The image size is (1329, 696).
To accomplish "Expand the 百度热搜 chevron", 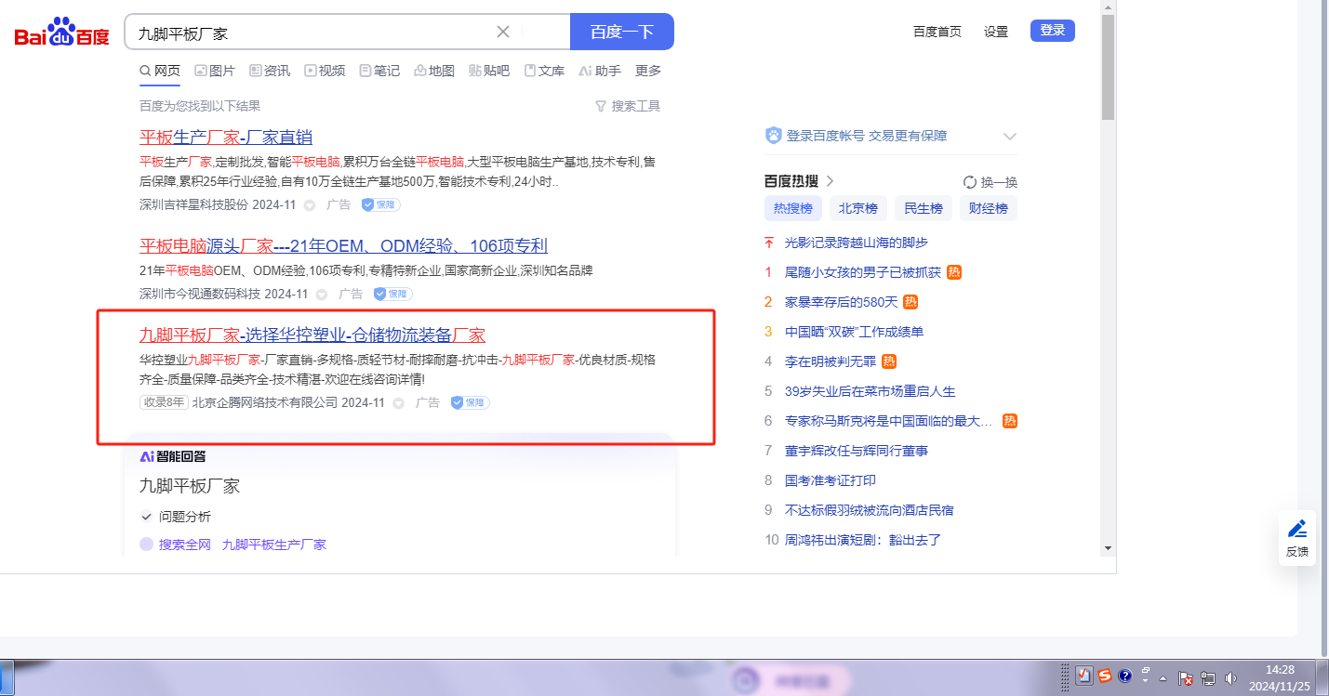I will click(x=831, y=181).
